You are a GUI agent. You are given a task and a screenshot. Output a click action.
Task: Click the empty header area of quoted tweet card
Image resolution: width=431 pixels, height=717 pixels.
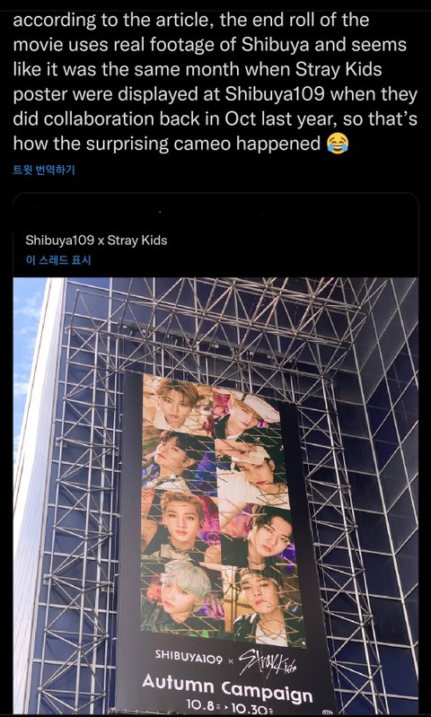point(215,213)
